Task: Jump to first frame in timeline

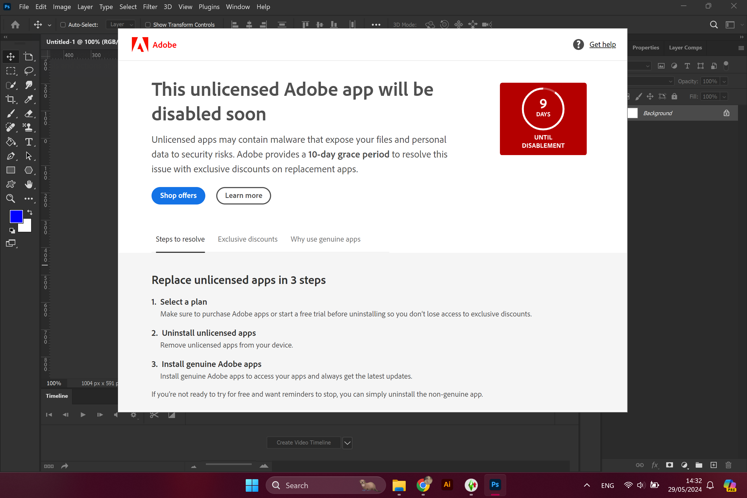Action: click(x=49, y=415)
